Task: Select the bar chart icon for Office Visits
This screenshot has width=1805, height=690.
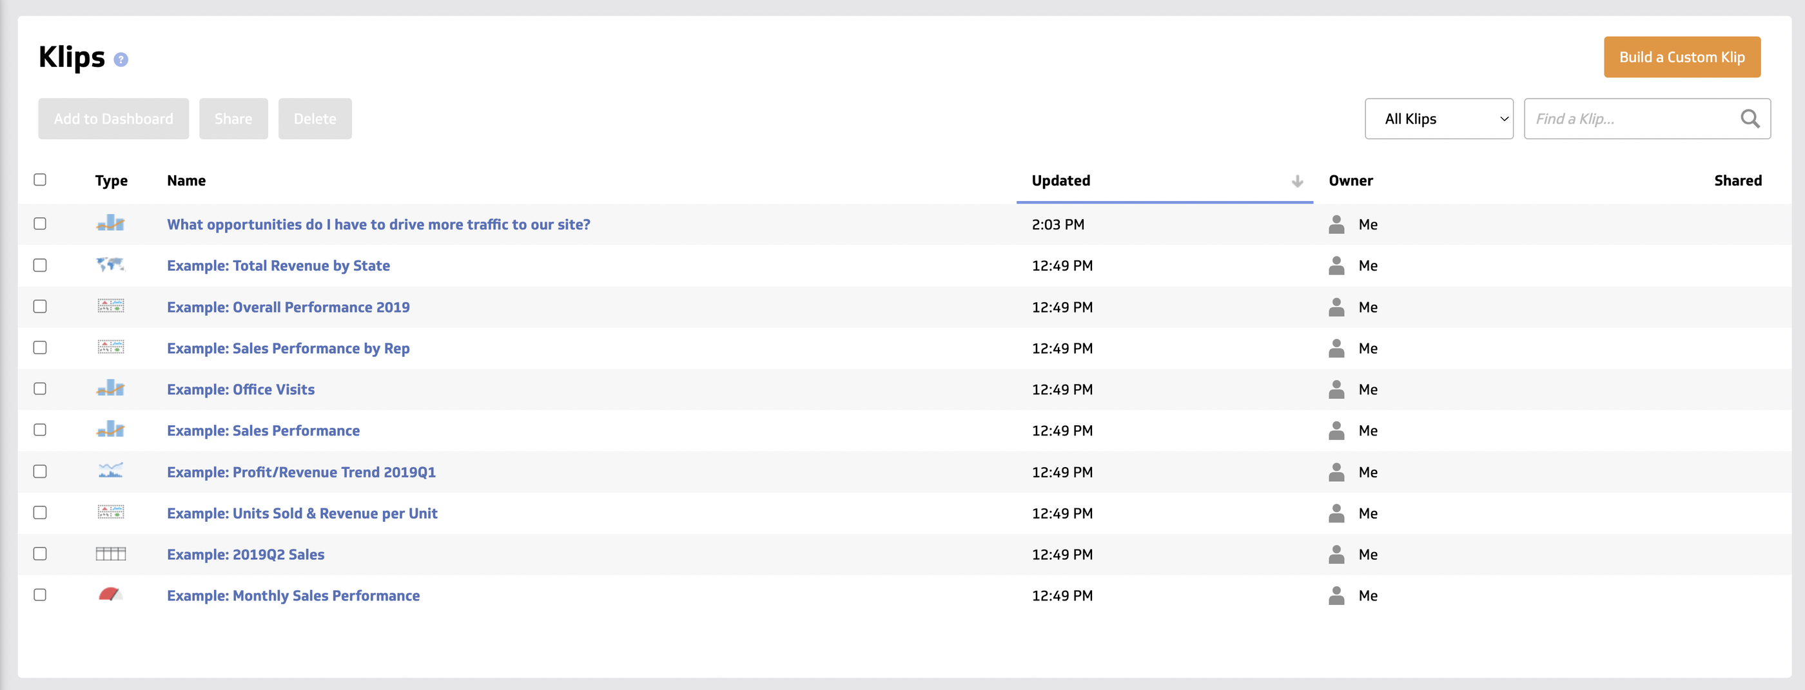Action: (112, 390)
